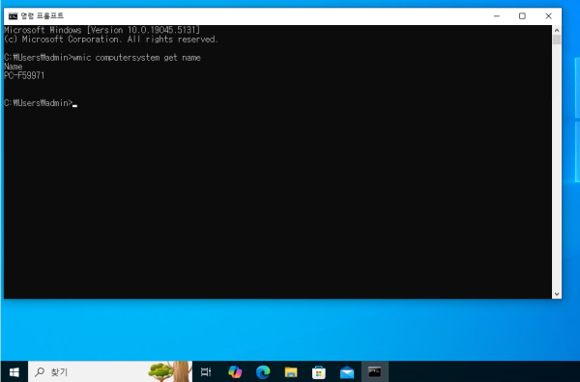Click the 명령 프롬프트 title bar text
Viewport: 580px width, 382px height.
[x=43, y=15]
